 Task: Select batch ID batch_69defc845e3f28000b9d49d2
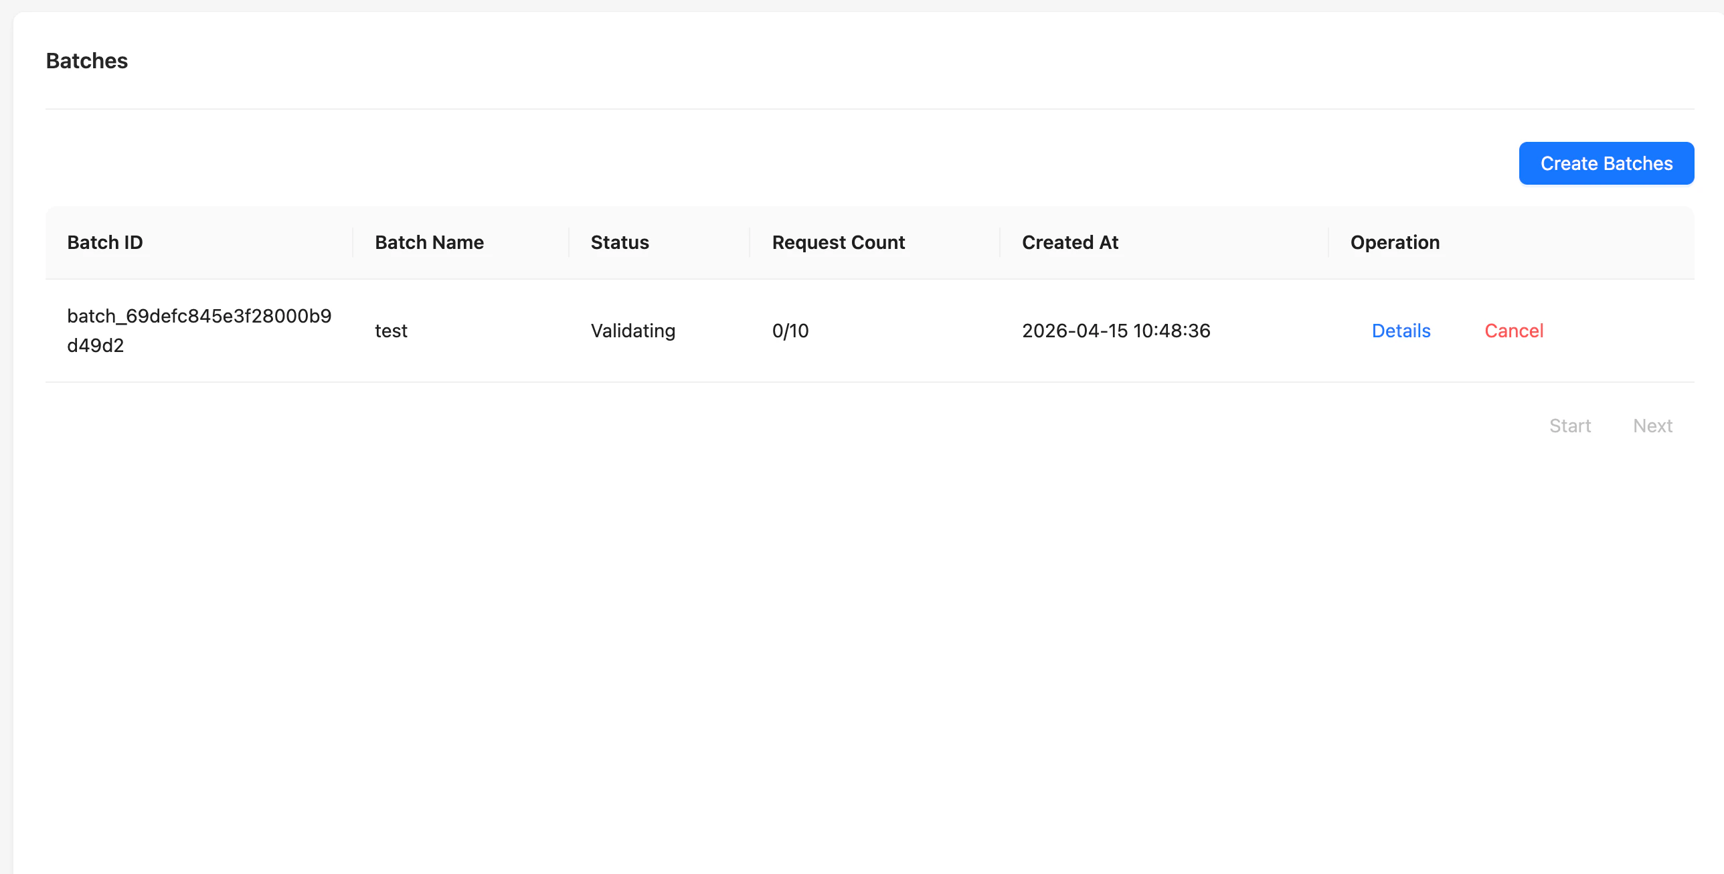pos(199,331)
